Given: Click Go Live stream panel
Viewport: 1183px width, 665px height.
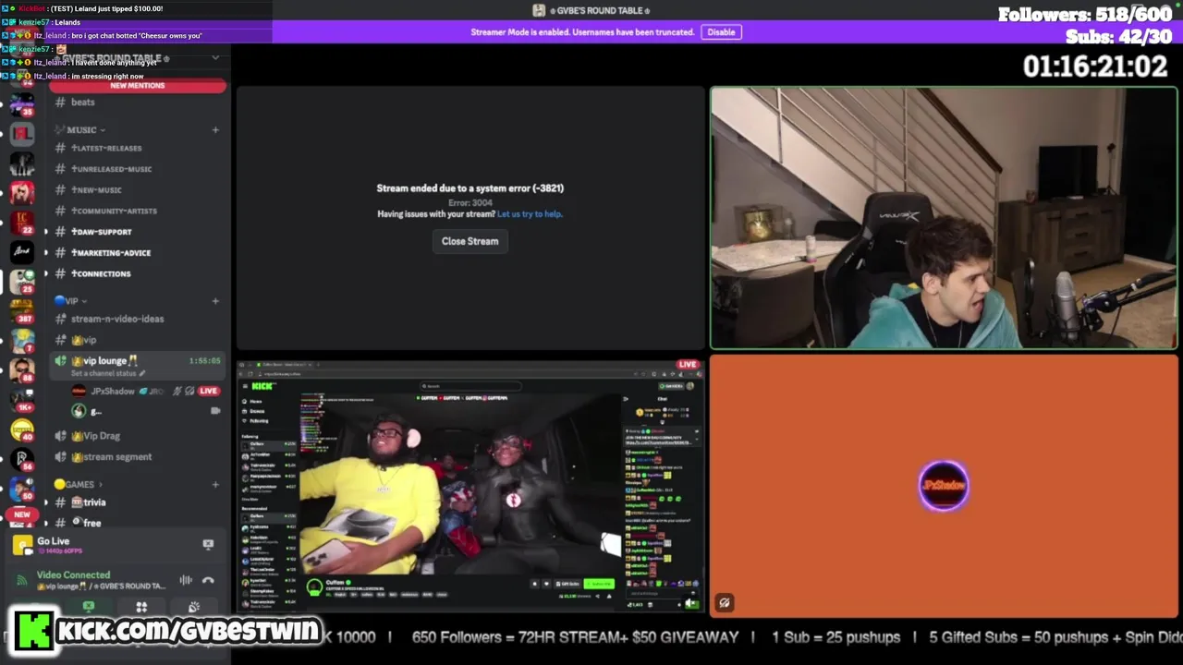Looking at the screenshot, I should [115, 545].
